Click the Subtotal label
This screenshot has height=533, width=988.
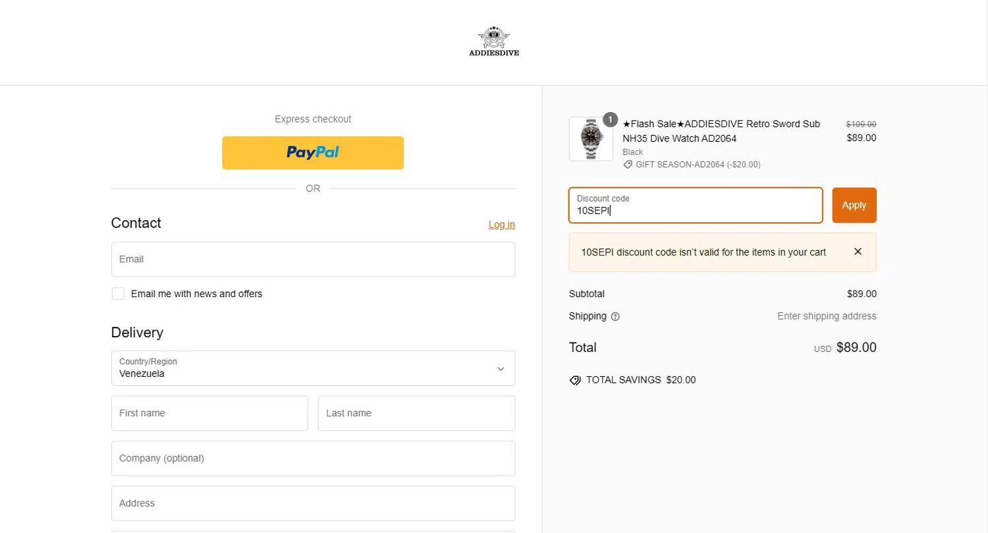[x=586, y=294]
